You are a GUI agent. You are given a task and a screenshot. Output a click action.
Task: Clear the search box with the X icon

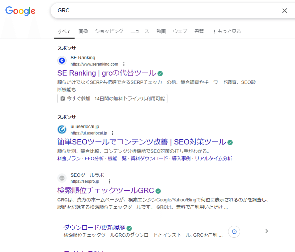point(285,11)
